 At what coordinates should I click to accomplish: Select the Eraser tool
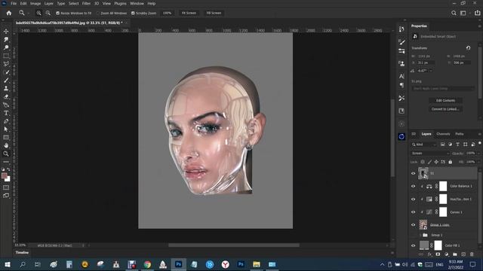[6, 96]
